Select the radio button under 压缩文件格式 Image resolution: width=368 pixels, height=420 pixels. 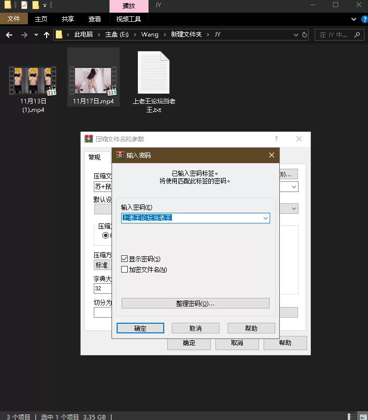click(106, 235)
